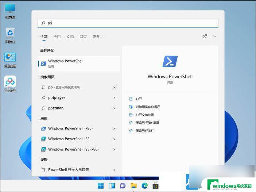Switch to the 全部 tab

point(44,37)
